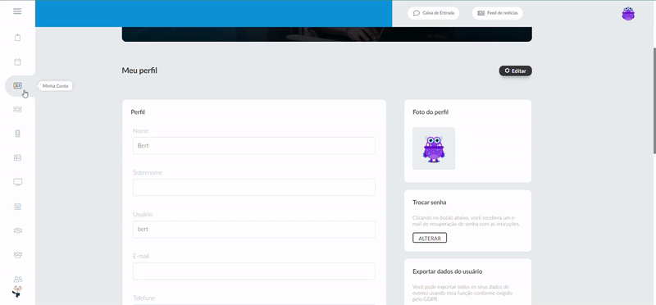Click the E-mail input field

coord(254,271)
